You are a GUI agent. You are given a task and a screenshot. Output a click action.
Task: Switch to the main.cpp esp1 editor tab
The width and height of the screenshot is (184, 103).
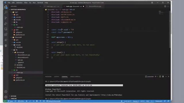click(53, 6)
